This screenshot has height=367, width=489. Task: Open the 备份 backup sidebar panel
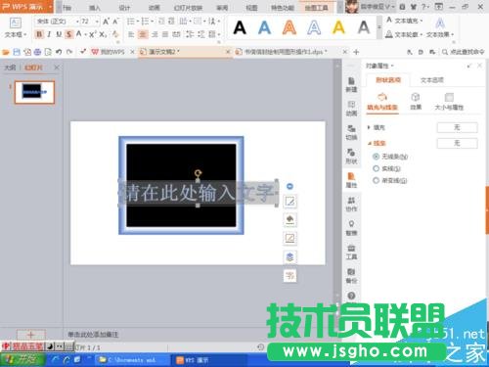tap(351, 276)
